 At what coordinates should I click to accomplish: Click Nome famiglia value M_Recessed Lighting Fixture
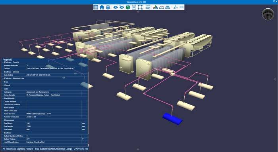click(x=43, y=95)
